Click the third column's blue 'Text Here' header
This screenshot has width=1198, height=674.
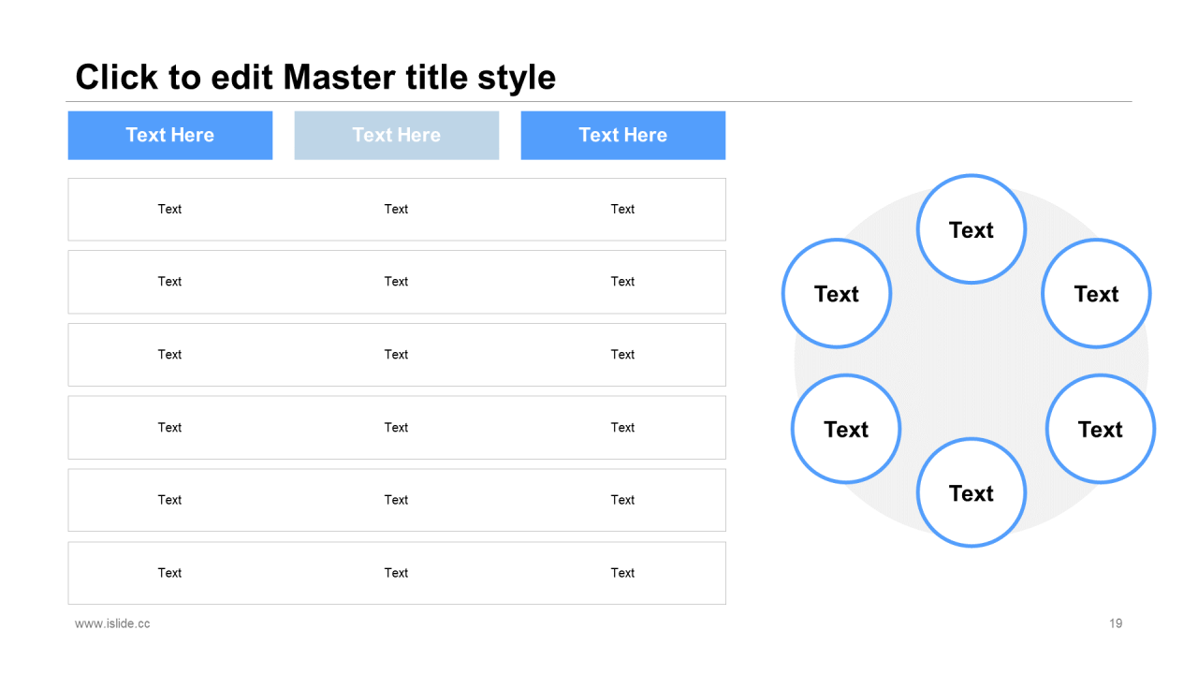click(623, 135)
